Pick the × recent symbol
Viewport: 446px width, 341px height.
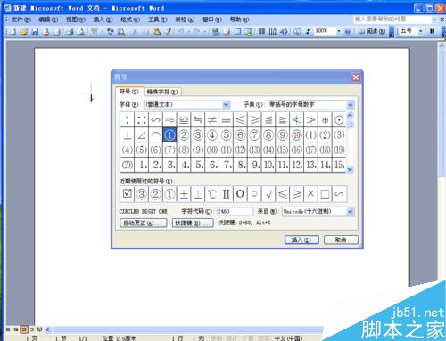point(310,194)
